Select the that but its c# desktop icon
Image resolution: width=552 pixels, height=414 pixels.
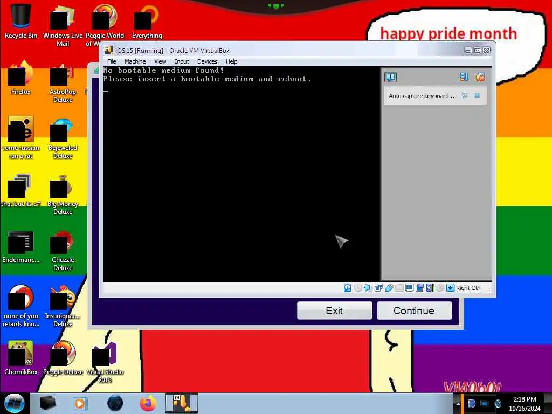pyautogui.click(x=21, y=190)
